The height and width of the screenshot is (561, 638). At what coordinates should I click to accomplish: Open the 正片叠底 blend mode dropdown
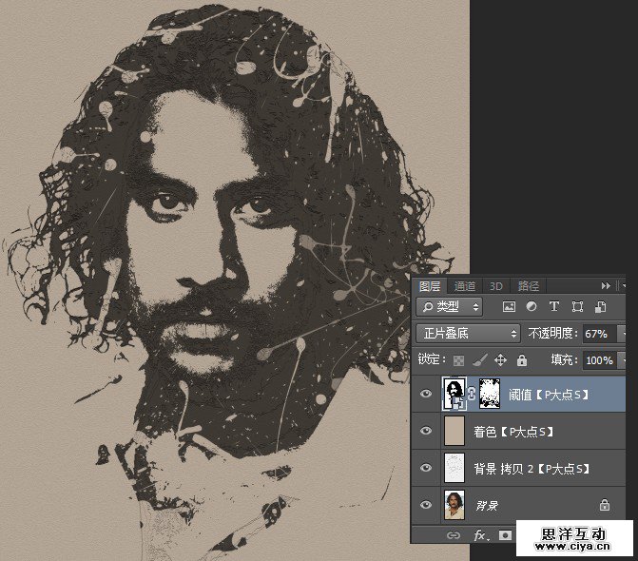point(470,334)
